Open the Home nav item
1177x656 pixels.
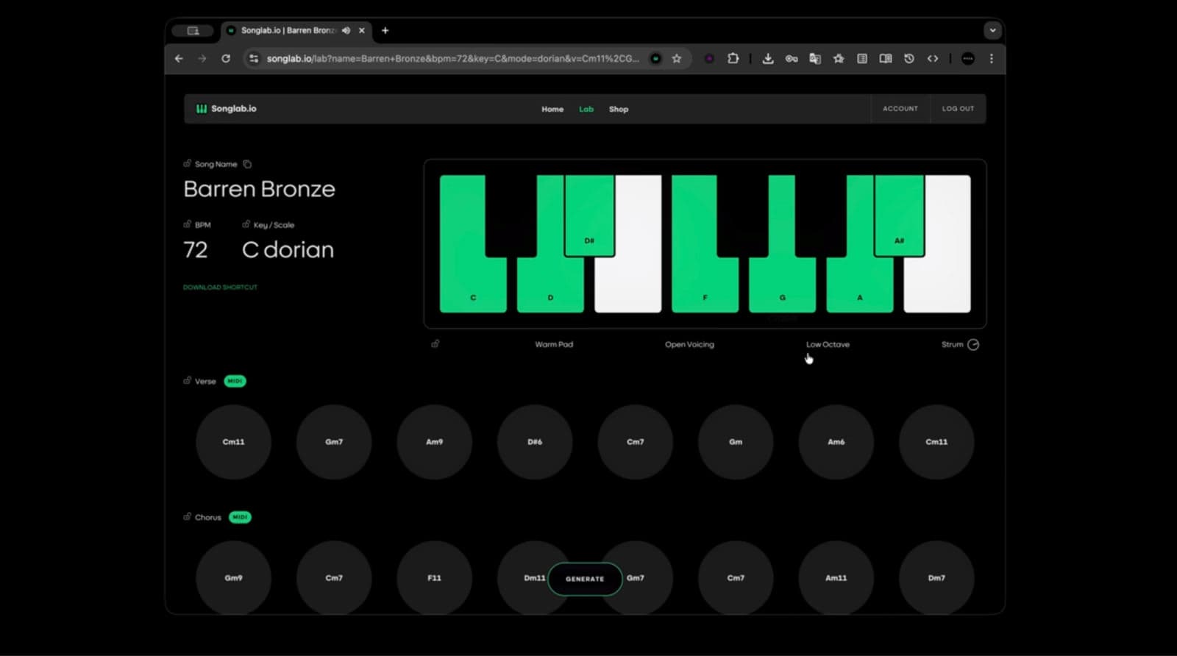click(552, 109)
